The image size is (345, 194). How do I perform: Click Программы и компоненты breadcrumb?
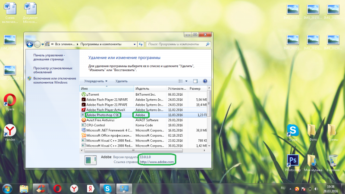101,44
